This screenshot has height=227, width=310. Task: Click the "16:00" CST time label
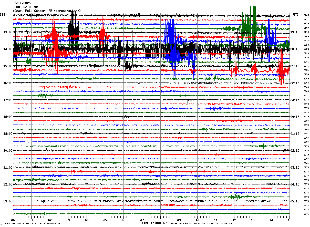8,83
